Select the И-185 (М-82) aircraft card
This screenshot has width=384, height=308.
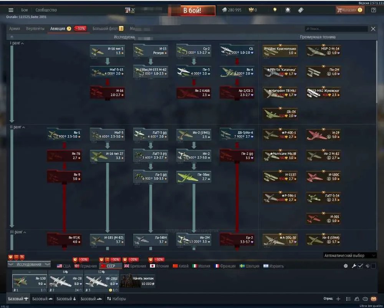(x=107, y=239)
